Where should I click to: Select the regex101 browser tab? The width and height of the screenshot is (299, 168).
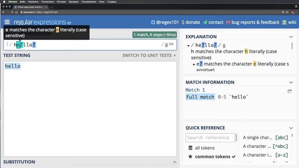click(x=30, y=7)
